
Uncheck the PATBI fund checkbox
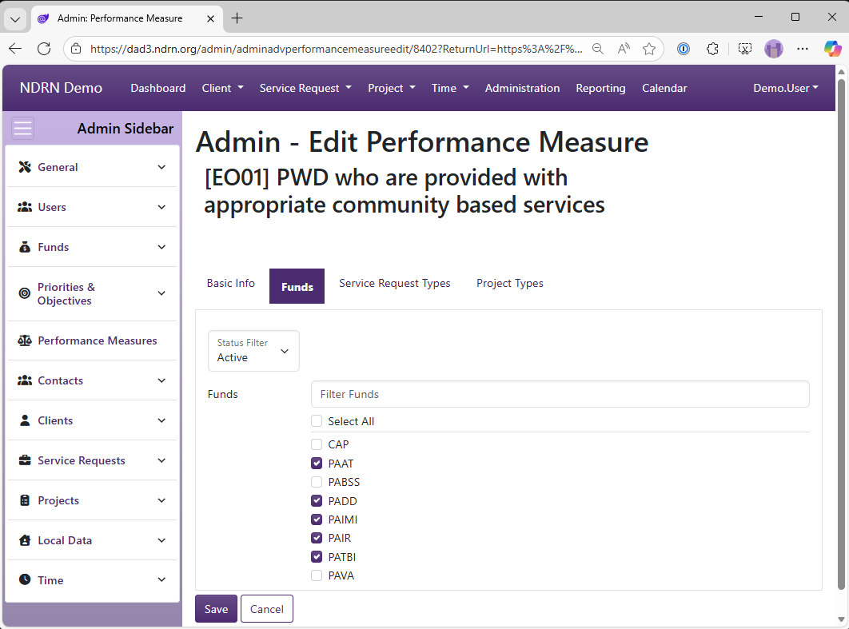(317, 556)
